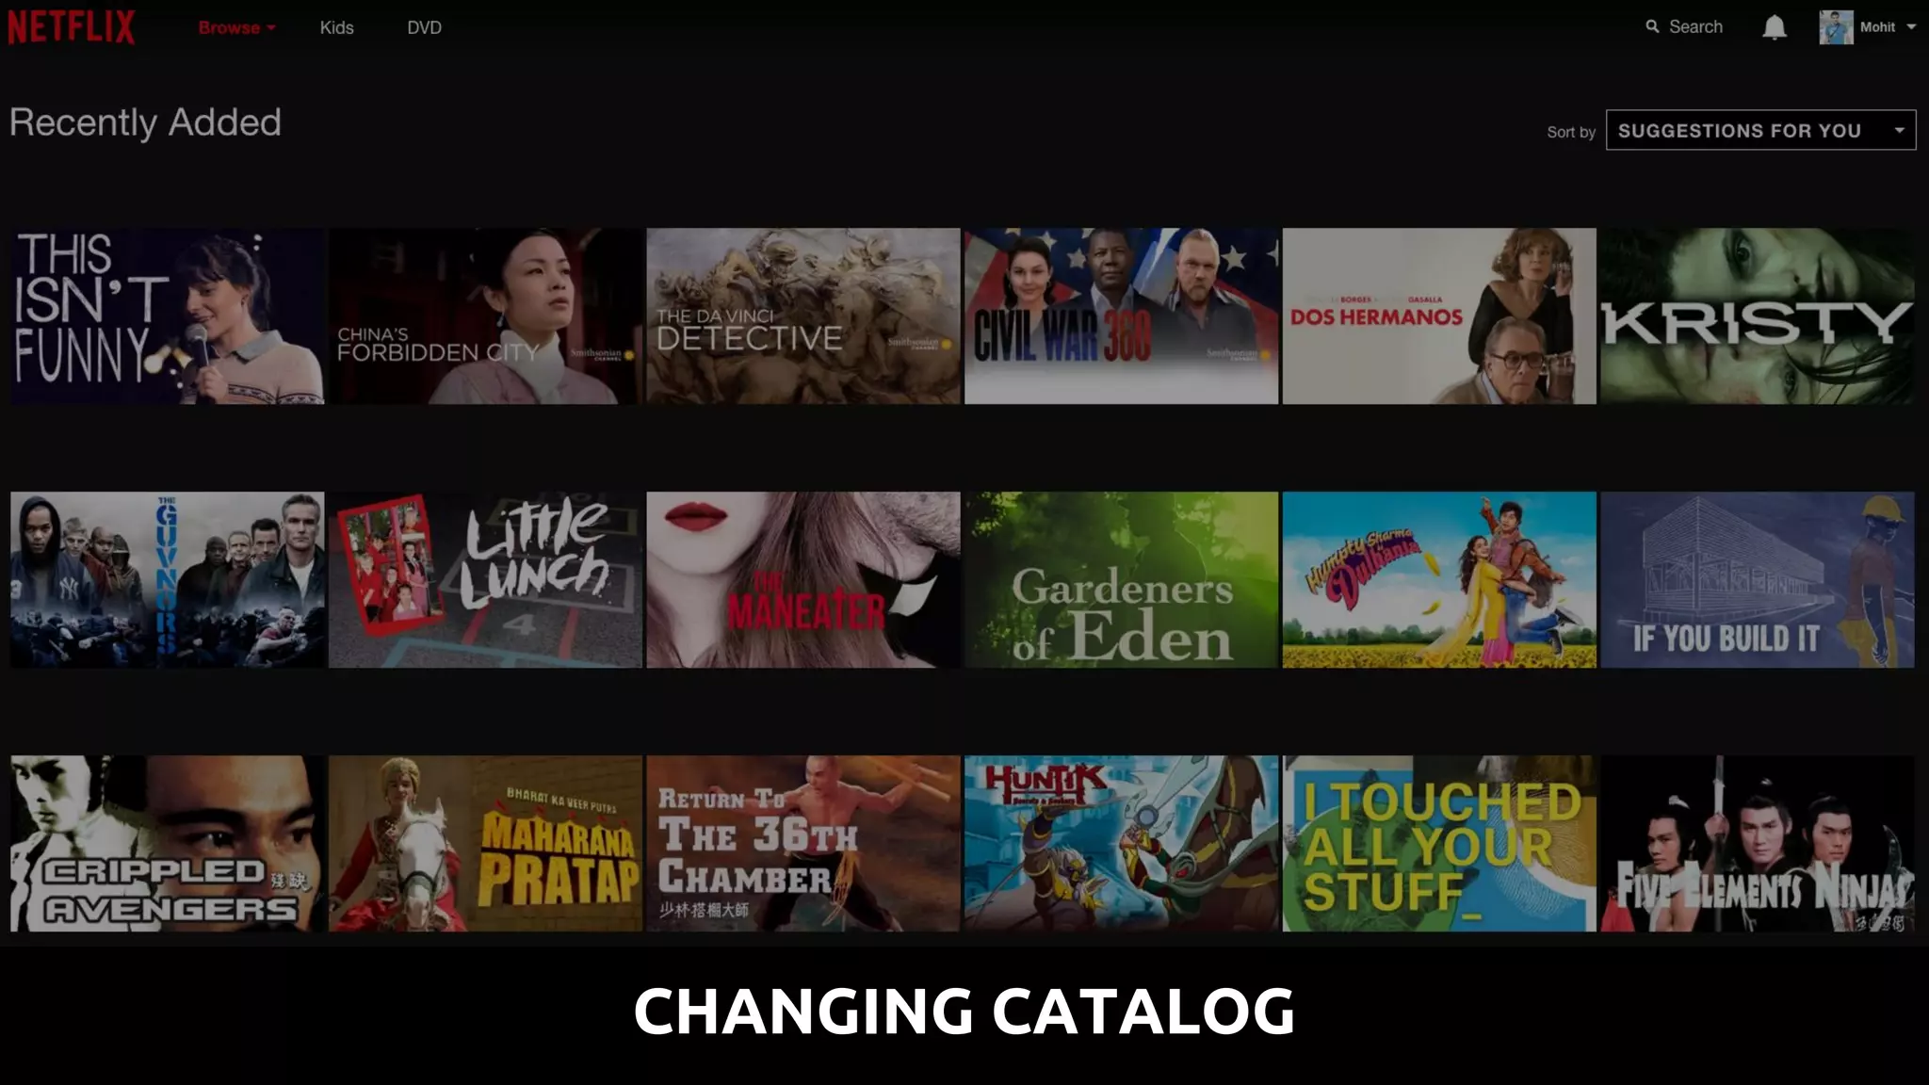Open Crippled Avengers movie card
The image size is (1929, 1085).
[x=167, y=844]
